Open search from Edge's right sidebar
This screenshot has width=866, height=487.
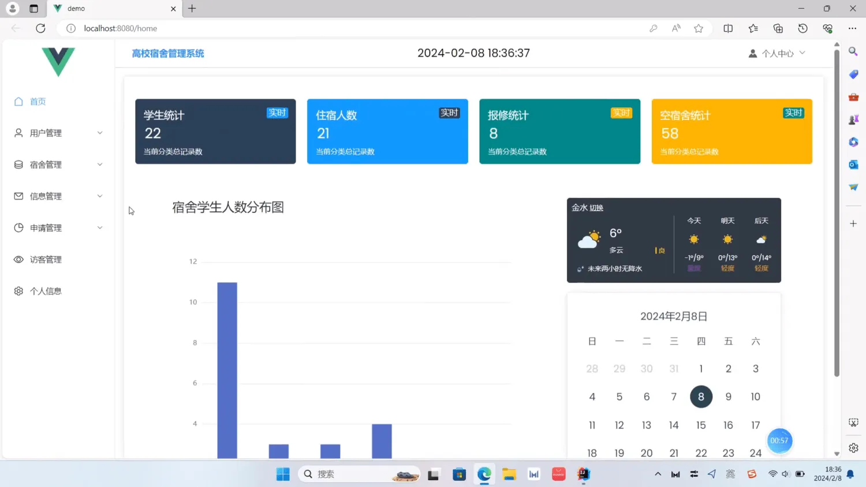click(853, 51)
